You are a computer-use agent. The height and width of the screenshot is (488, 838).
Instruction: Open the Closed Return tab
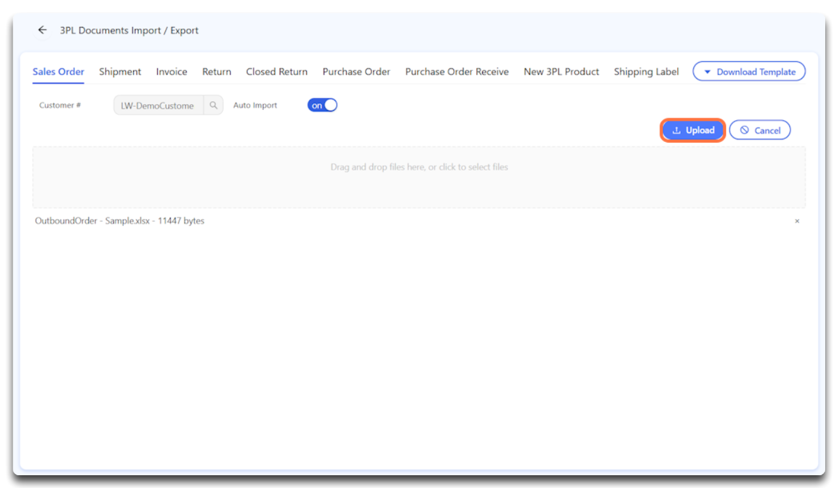click(277, 72)
